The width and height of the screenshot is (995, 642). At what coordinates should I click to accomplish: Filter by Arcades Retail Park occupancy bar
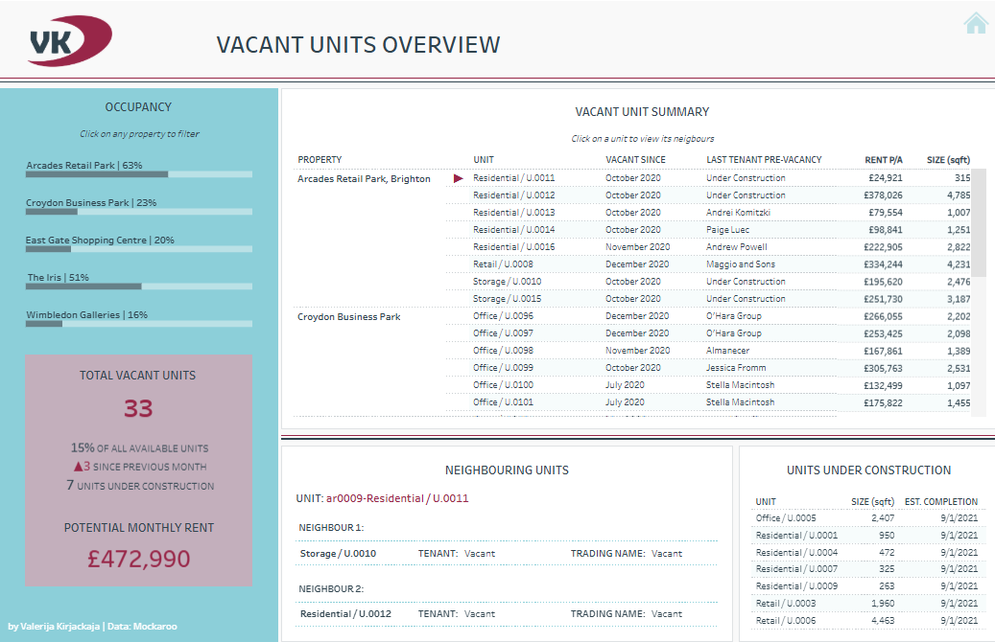(115, 173)
